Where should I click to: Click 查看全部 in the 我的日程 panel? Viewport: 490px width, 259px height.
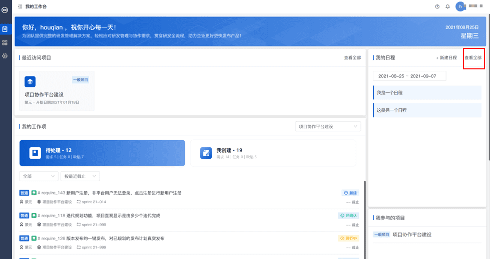click(473, 58)
